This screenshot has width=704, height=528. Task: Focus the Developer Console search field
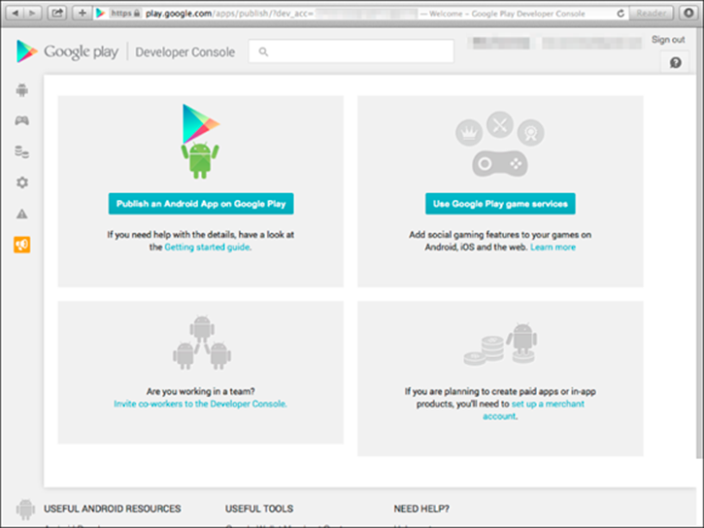coord(351,51)
